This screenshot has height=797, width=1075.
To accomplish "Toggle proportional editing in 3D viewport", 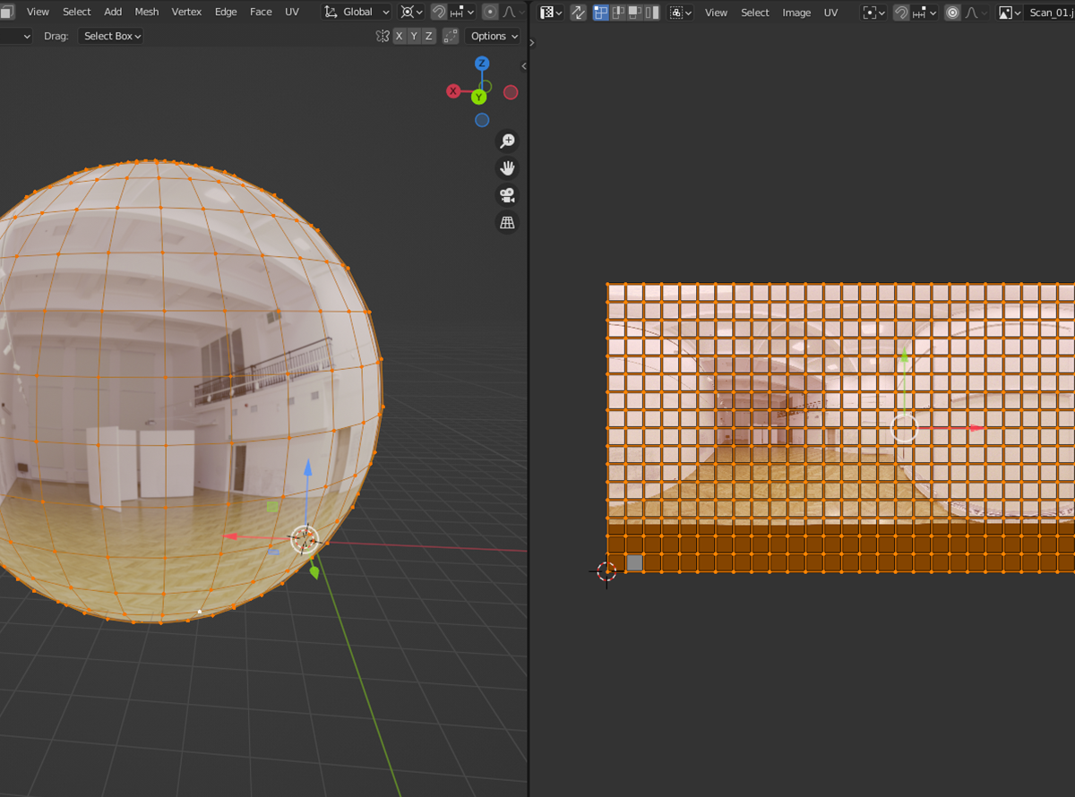I will pyautogui.click(x=490, y=13).
